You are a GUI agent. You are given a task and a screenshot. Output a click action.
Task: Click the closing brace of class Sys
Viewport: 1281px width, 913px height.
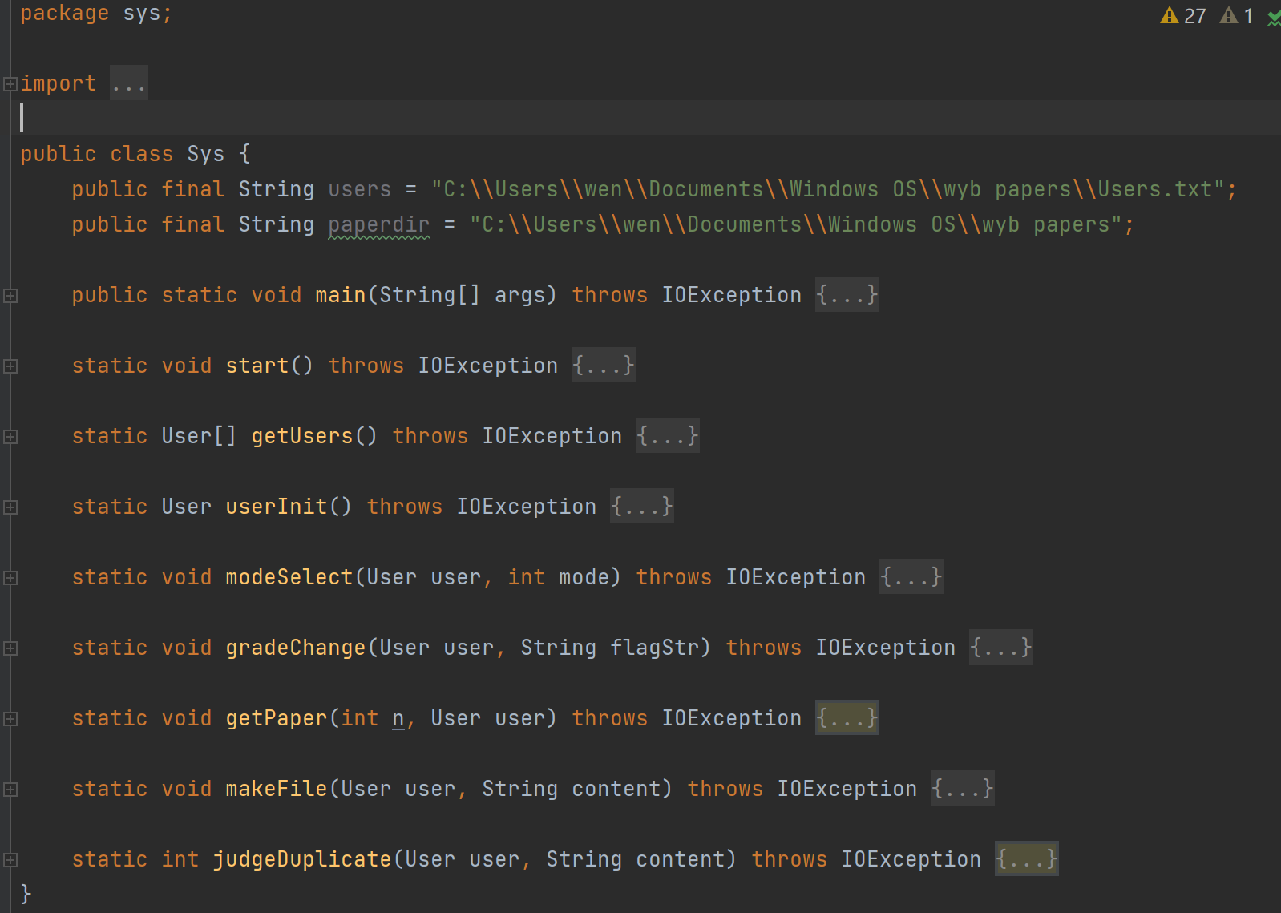point(26,893)
